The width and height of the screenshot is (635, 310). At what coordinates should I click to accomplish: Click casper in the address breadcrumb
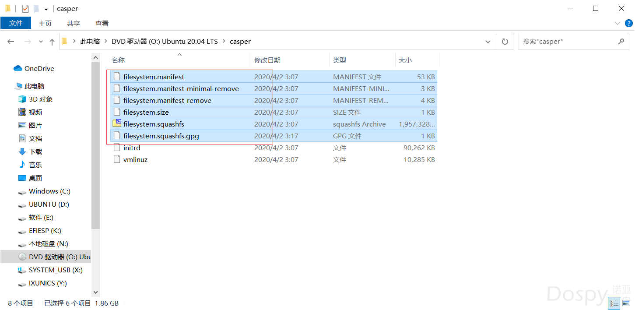[x=240, y=41]
